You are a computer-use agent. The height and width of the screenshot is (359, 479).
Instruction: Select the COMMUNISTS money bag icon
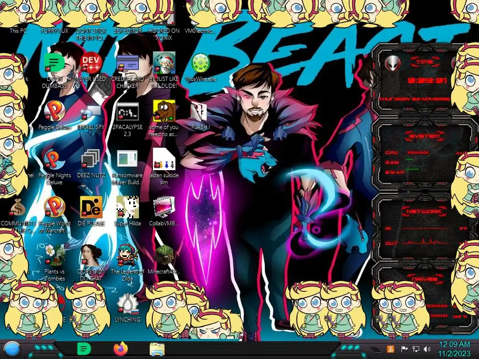18,208
